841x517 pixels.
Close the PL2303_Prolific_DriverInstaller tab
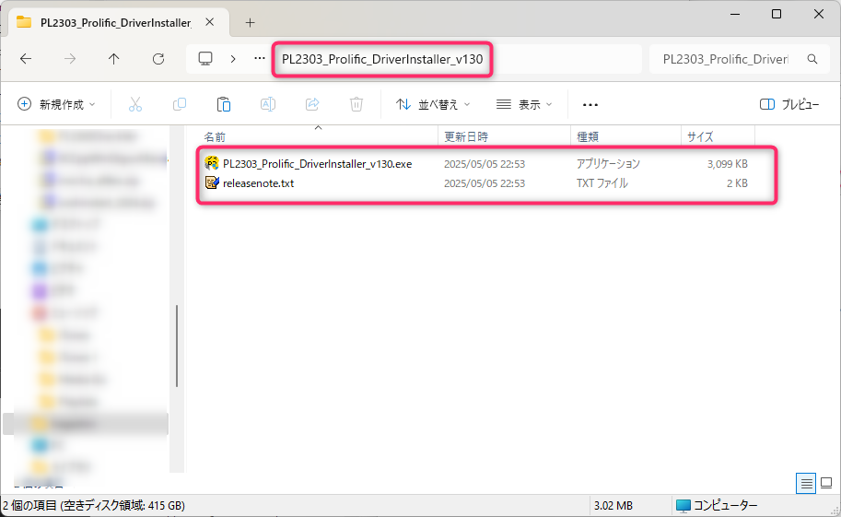[210, 22]
